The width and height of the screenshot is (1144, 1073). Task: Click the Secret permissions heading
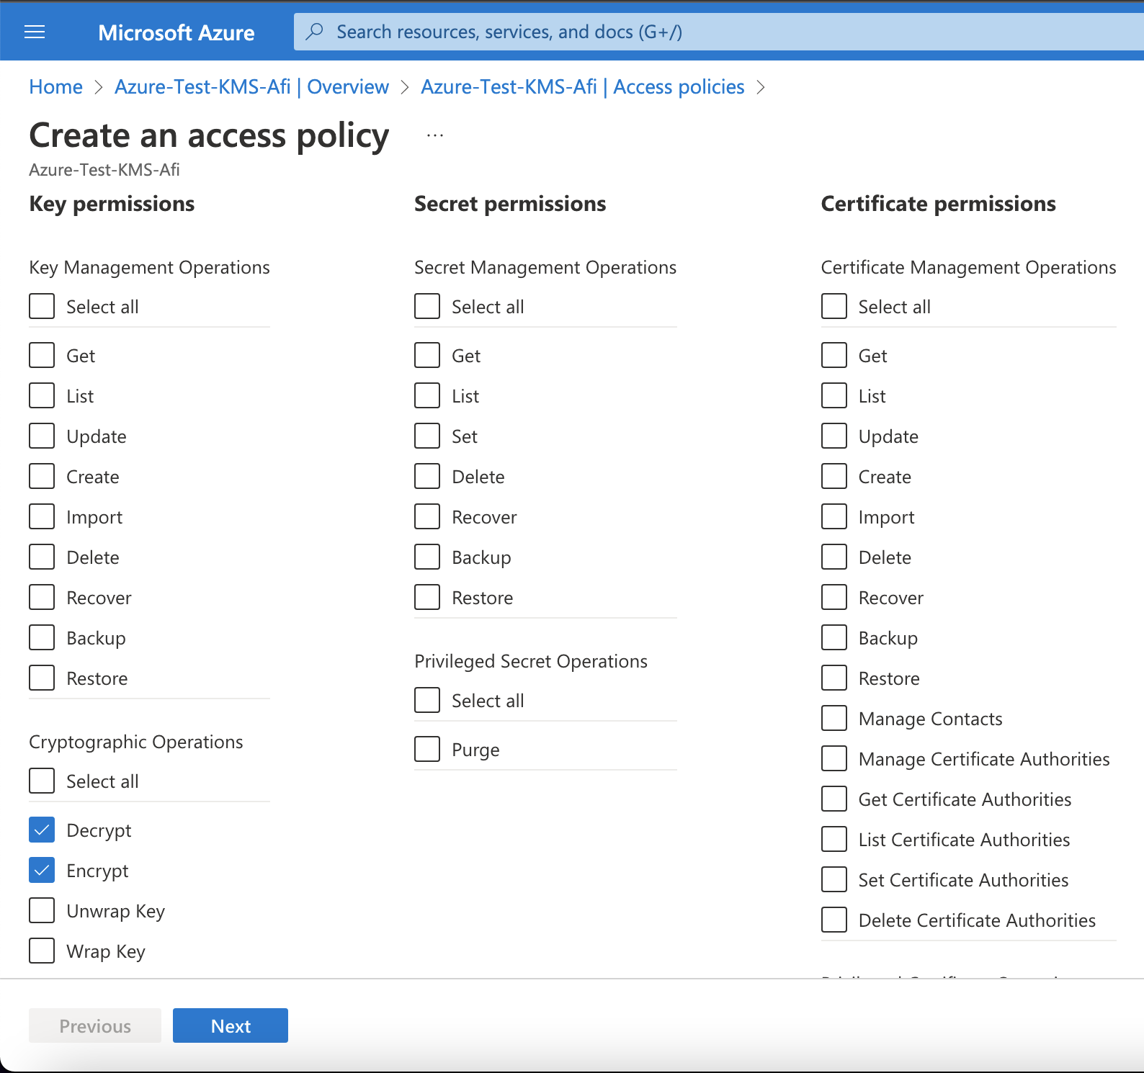point(510,204)
